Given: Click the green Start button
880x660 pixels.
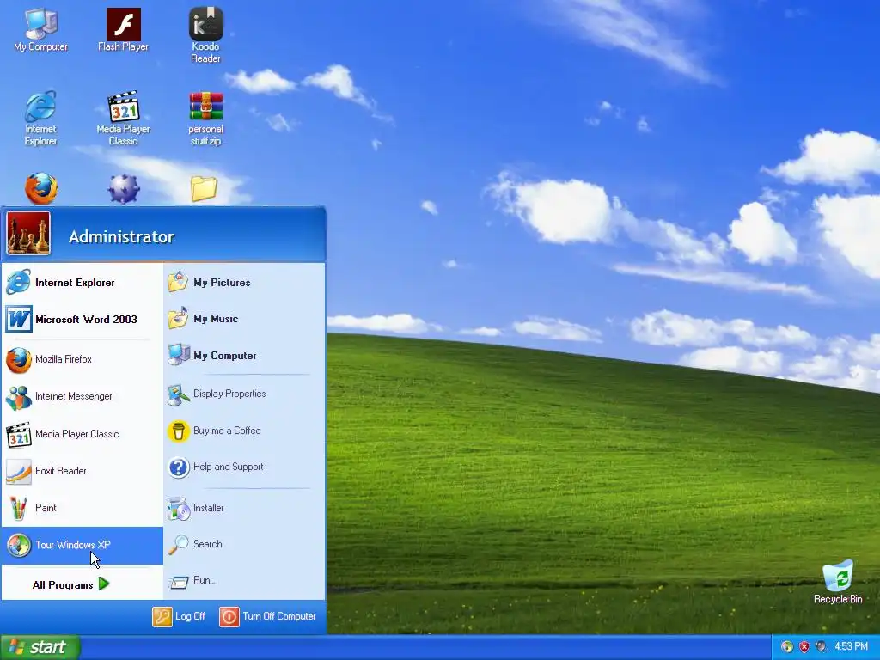Looking at the screenshot, I should click(x=40, y=647).
